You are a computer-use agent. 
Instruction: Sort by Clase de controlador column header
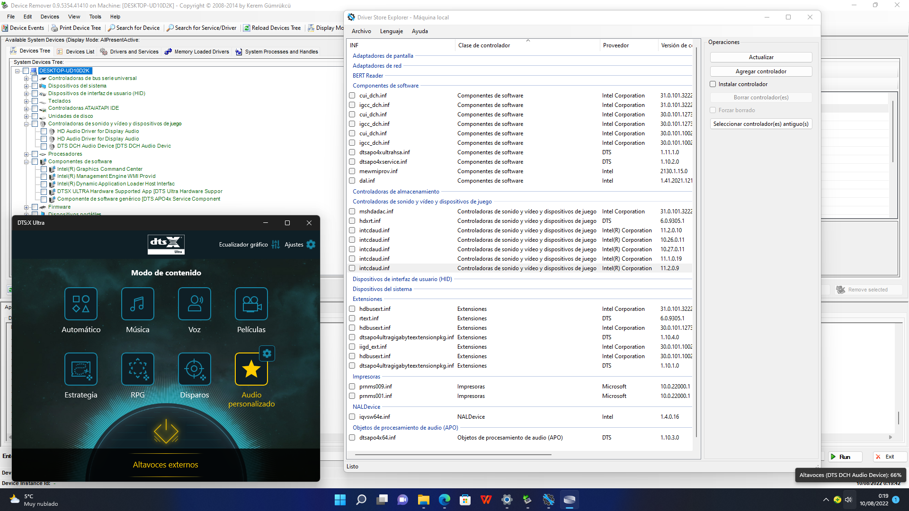[x=527, y=45]
